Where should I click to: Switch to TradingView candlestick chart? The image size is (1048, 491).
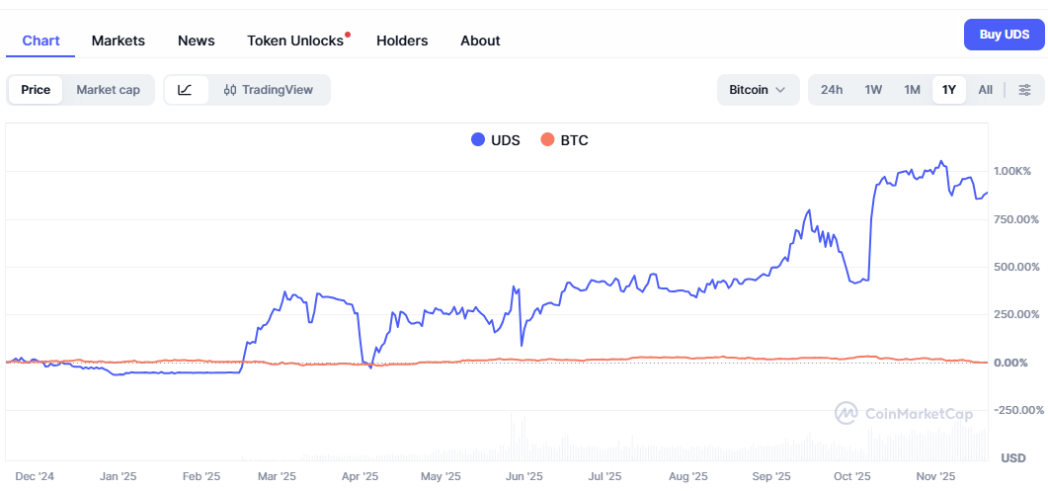pyautogui.click(x=269, y=90)
